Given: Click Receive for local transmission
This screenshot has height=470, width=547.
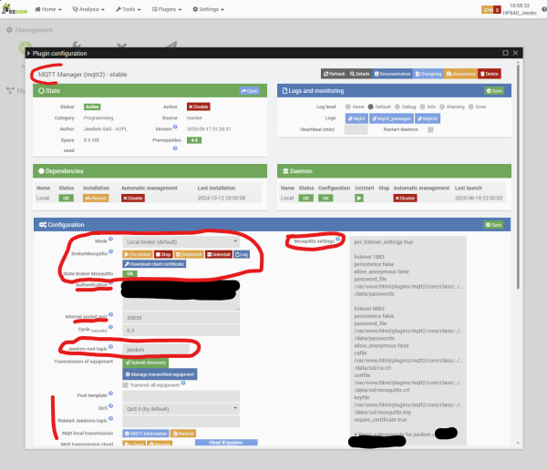Looking at the screenshot, I should point(183,434).
